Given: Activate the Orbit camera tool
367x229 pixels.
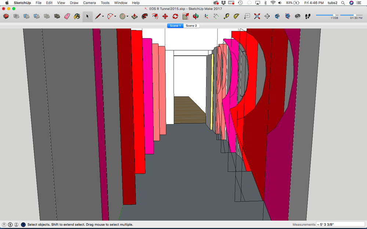Looking at the screenshot, I should point(196,16).
